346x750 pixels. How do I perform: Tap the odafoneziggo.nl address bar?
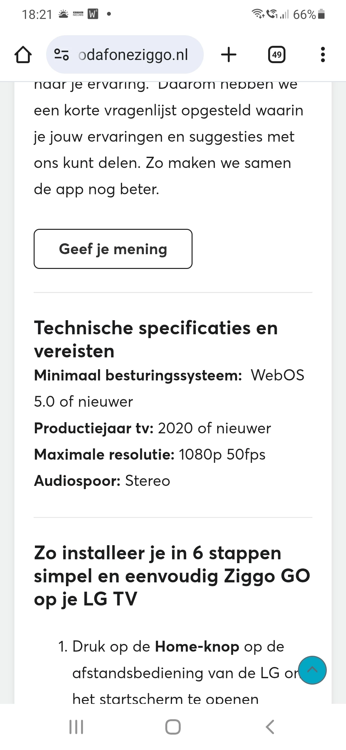(x=133, y=55)
